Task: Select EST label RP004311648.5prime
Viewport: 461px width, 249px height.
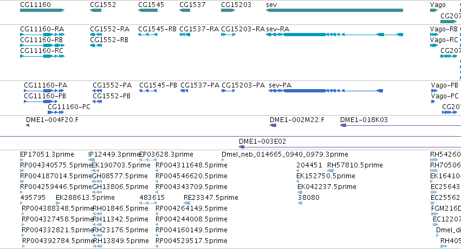Action: [x=191, y=165]
